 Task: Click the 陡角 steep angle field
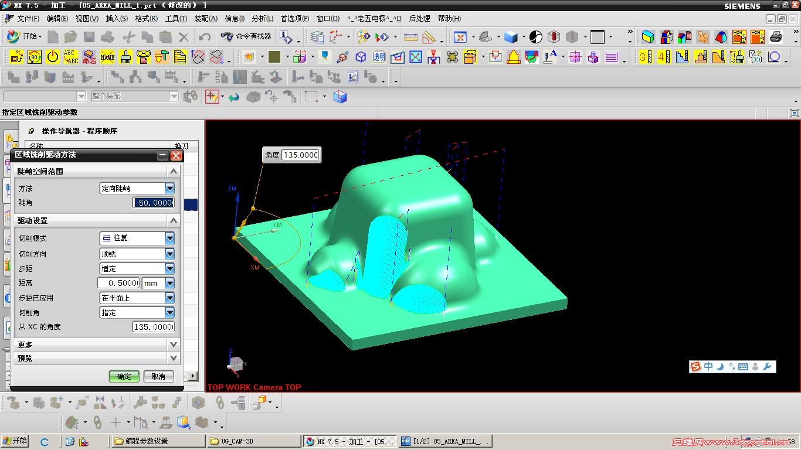click(154, 203)
